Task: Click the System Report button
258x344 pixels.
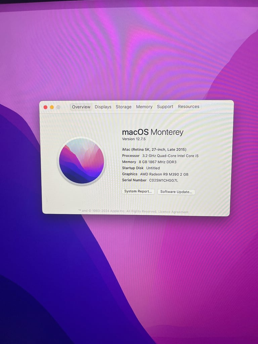Action: (138, 191)
